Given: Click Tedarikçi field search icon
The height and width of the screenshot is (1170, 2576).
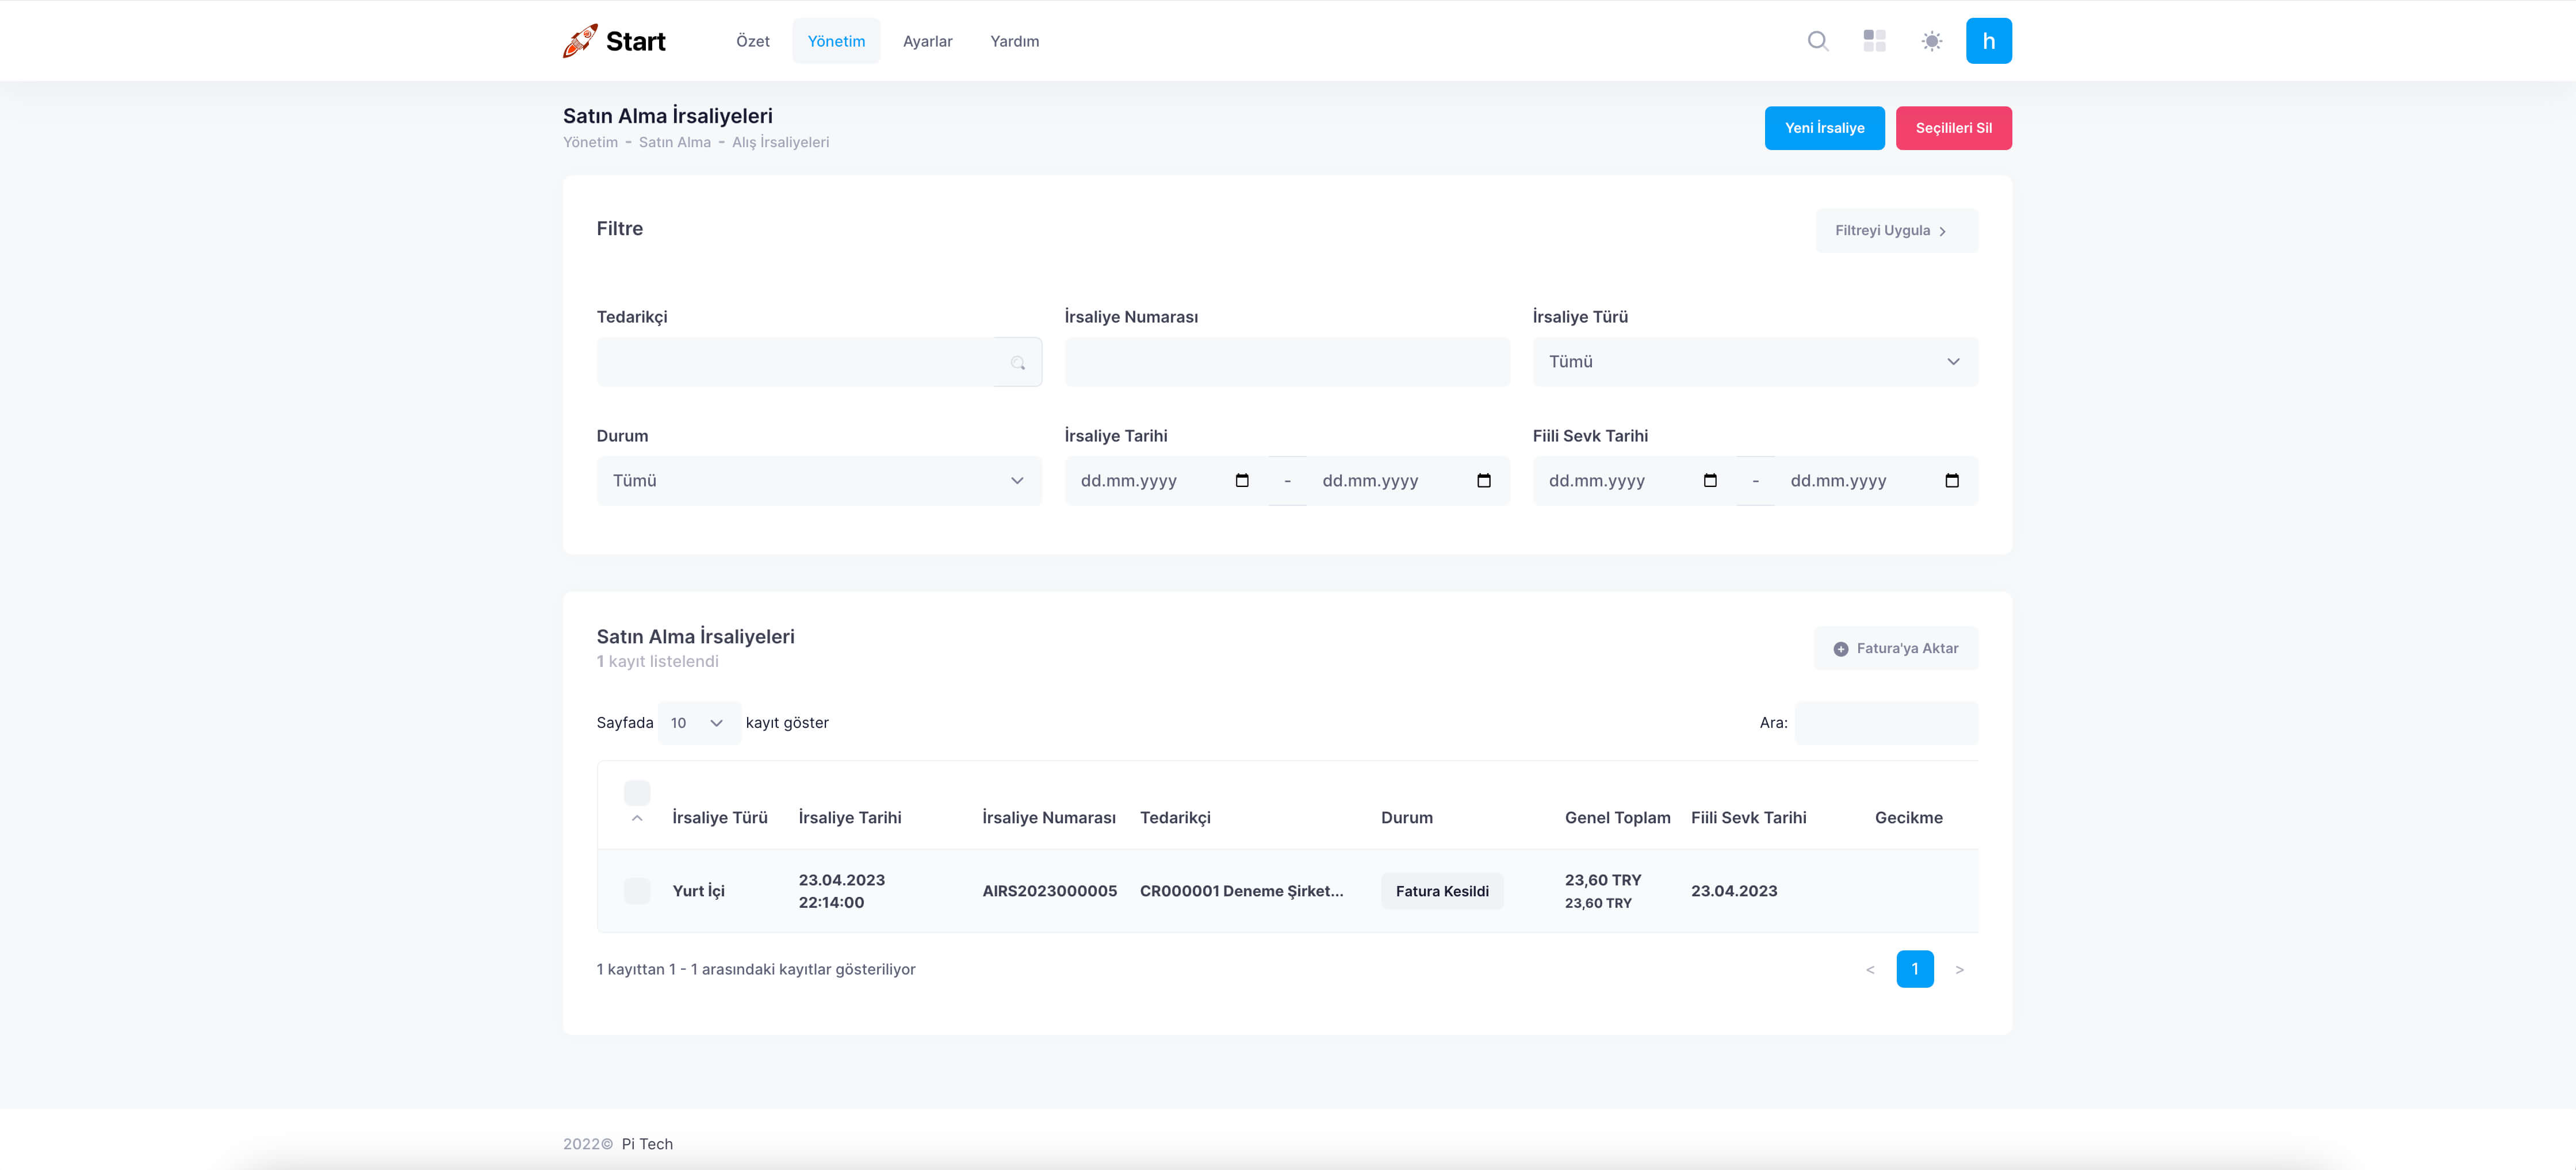Looking at the screenshot, I should pos(1018,363).
